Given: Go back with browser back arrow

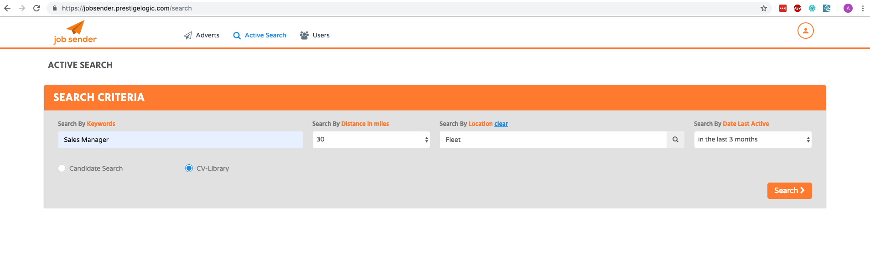Looking at the screenshot, I should pyautogui.click(x=7, y=8).
